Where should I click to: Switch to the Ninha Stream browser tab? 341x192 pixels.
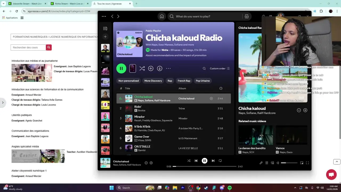tap(70, 4)
